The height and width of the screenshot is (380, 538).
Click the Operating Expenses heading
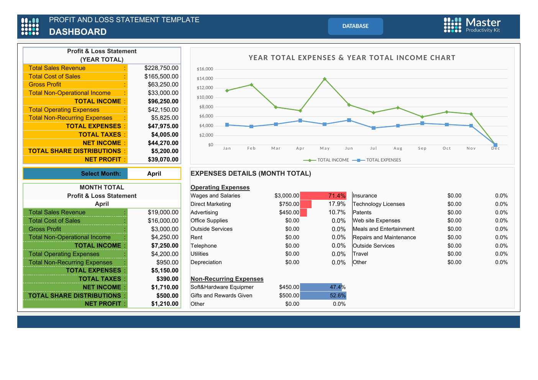[x=220, y=188]
